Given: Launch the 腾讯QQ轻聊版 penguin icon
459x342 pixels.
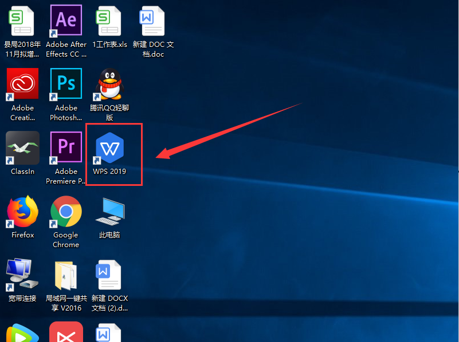Looking at the screenshot, I should 109,84.
